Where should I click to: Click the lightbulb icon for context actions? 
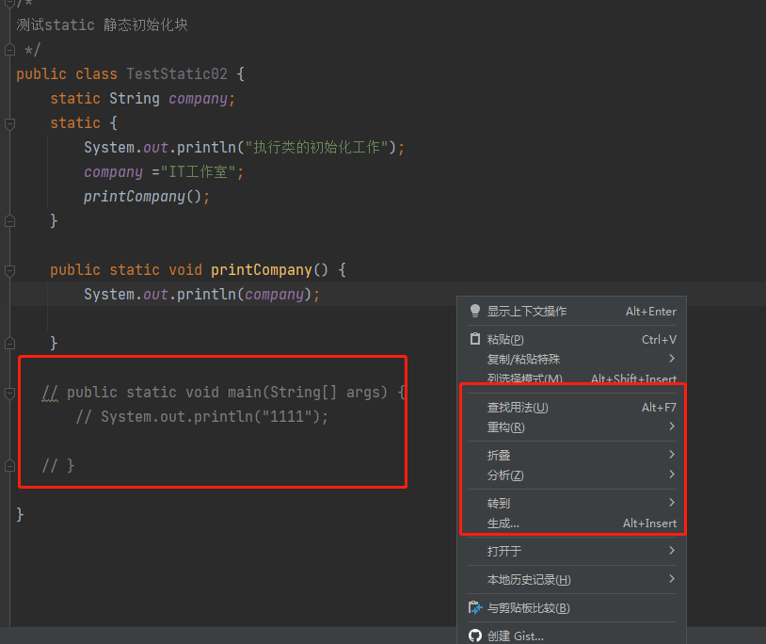(x=475, y=312)
